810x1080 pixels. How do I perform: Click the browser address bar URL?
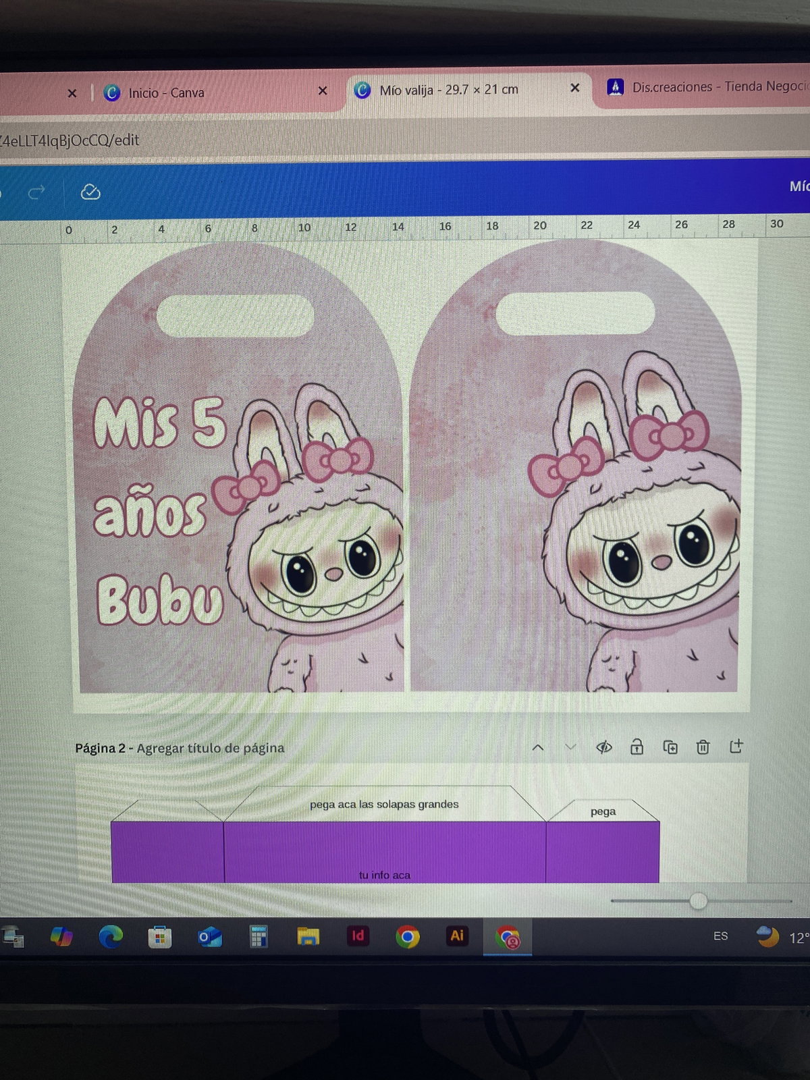70,140
